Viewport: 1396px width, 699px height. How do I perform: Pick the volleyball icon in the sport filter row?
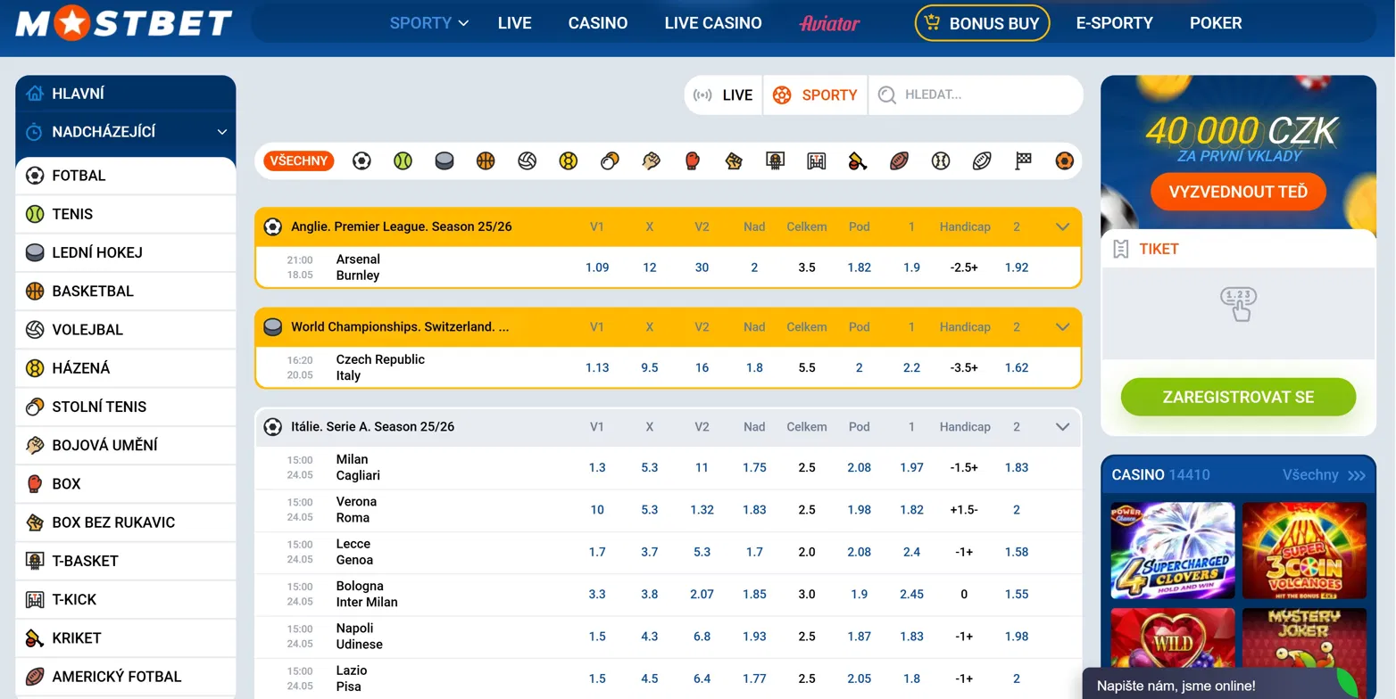528,161
